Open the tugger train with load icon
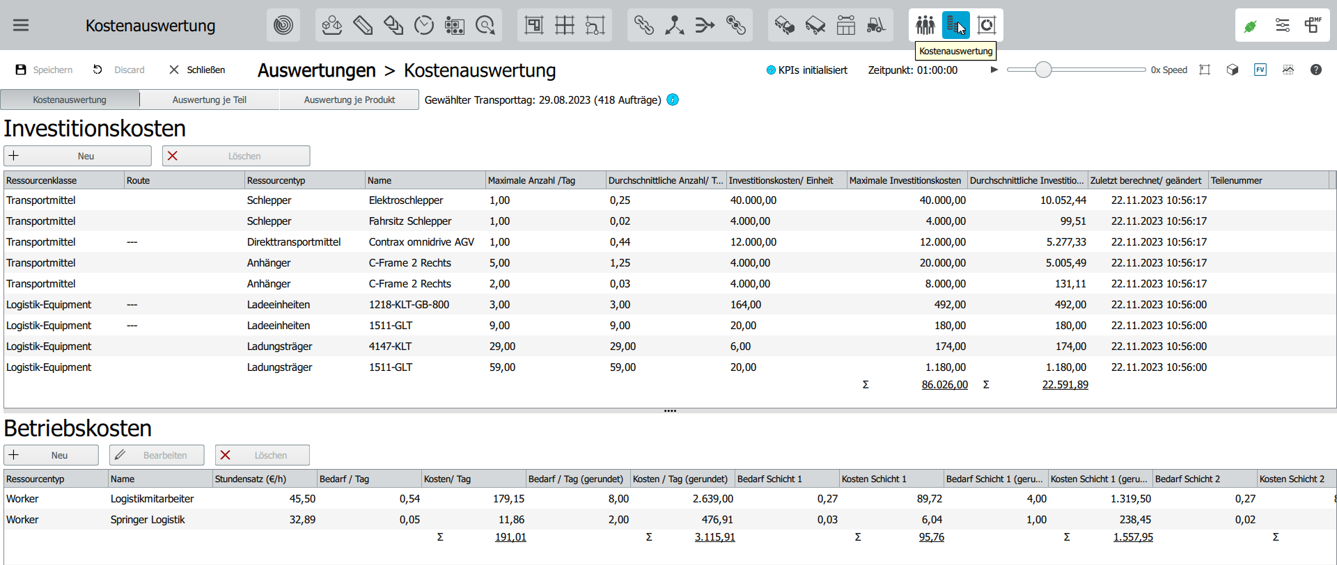 (785, 26)
